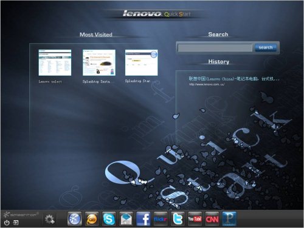Click the power off icon

point(7,223)
